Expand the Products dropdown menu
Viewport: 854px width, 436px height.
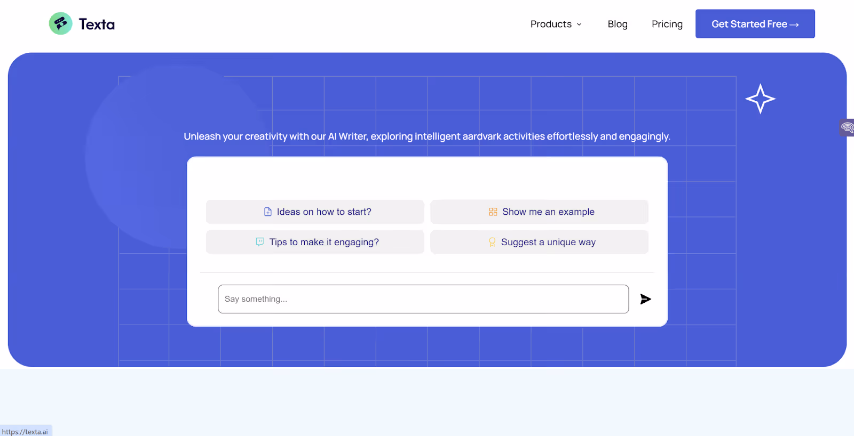(556, 24)
